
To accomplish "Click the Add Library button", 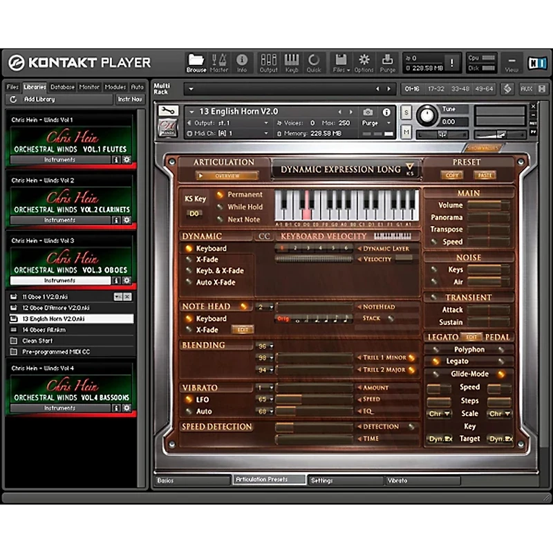I will tap(59, 100).
